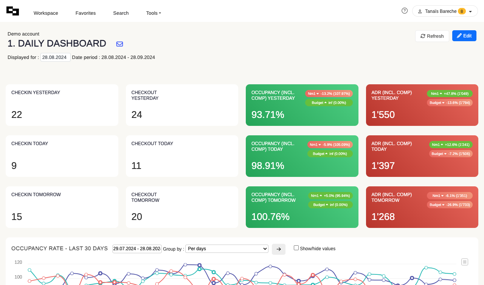Image resolution: width=484 pixels, height=285 pixels.
Task: Click the Displayed for date field 28.08.2024
Action: (56, 57)
